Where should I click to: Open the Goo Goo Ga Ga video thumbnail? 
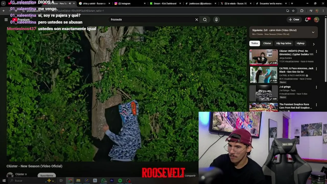click(x=264, y=75)
